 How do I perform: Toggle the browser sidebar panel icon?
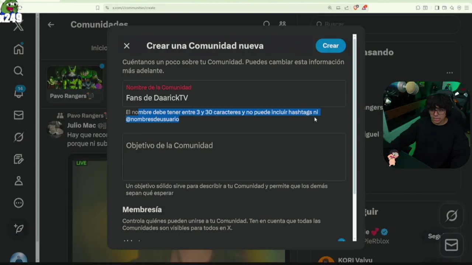(x=437, y=8)
